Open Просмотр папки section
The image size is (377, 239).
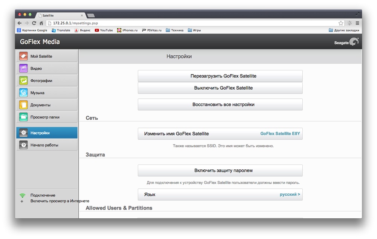47,117
